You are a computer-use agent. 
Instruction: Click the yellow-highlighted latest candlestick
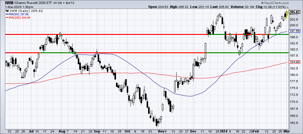coord(286,14)
